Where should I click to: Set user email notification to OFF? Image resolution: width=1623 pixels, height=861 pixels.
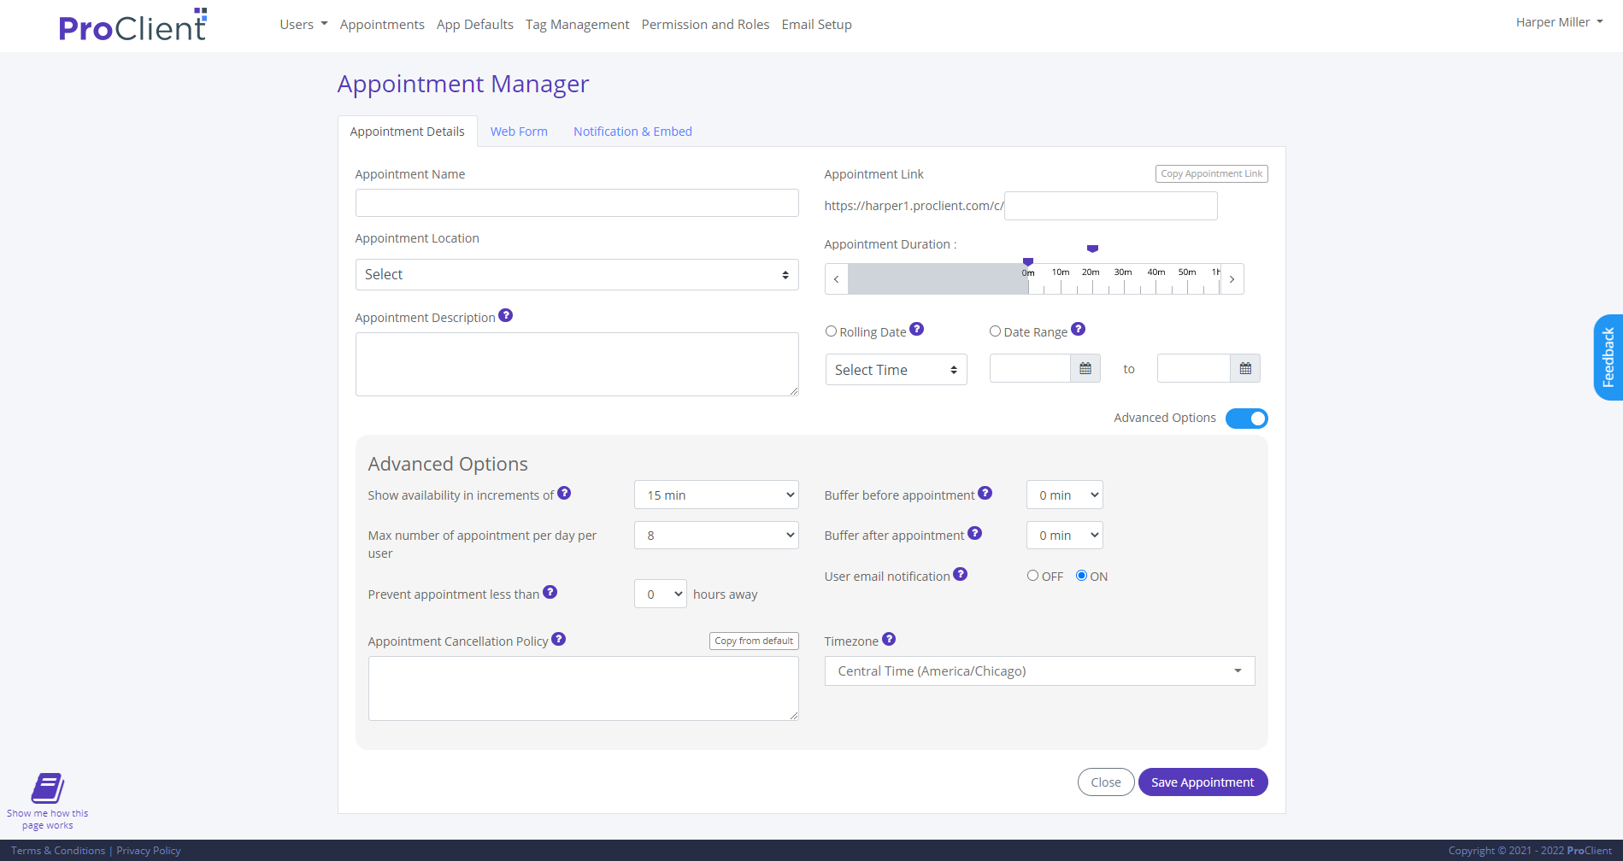coord(1032,576)
